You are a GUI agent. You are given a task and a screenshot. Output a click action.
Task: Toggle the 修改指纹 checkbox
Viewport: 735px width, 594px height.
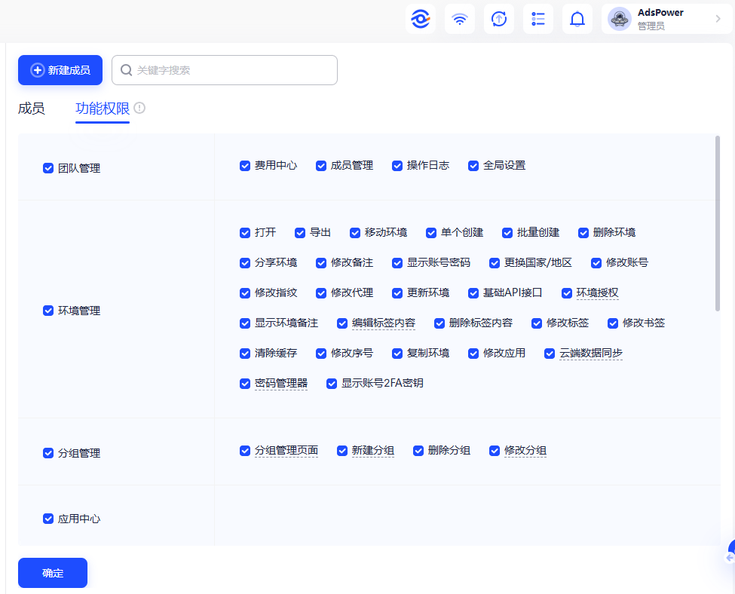click(x=245, y=293)
